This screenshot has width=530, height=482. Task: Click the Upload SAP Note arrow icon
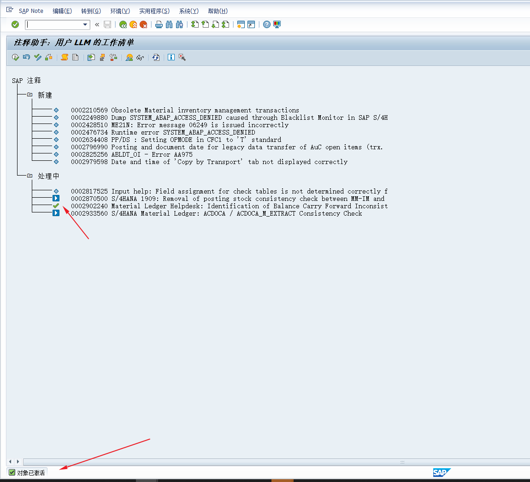(x=102, y=58)
